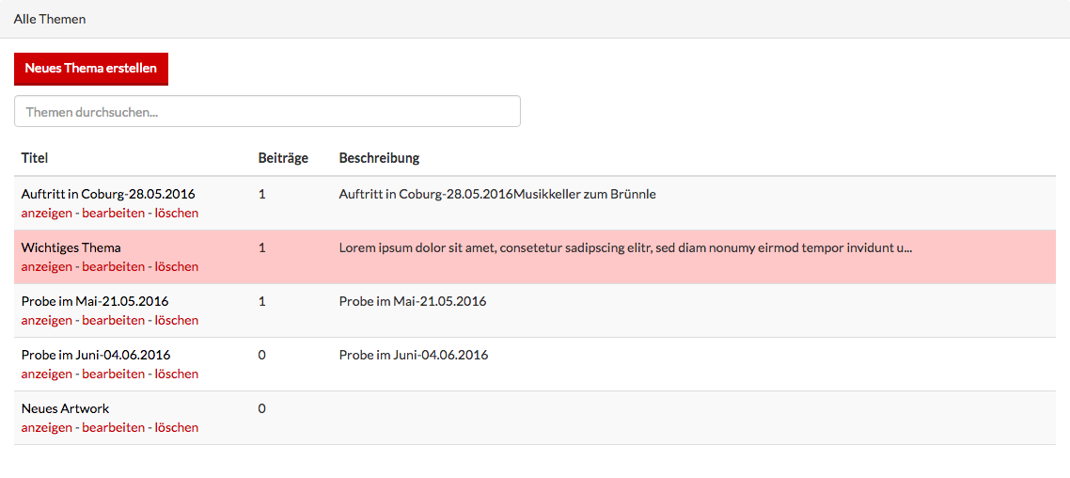Viewport: 1070px width, 478px height.
Task: Open Wichtiges Thema with anzeigen link
Action: pos(46,266)
